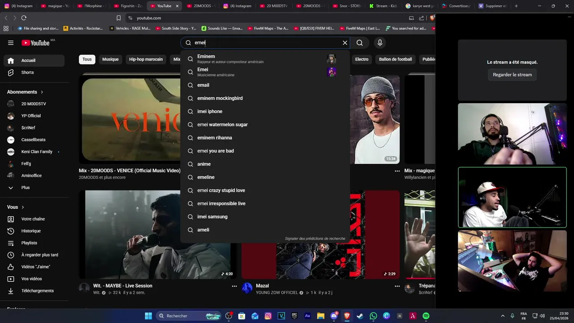
Task: Click 'Regarder le stream' button
Action: pos(512,74)
